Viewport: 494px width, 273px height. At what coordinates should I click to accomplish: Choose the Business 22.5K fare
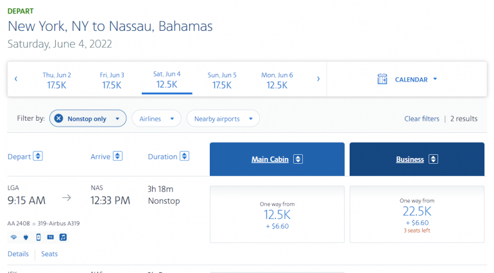click(x=416, y=214)
